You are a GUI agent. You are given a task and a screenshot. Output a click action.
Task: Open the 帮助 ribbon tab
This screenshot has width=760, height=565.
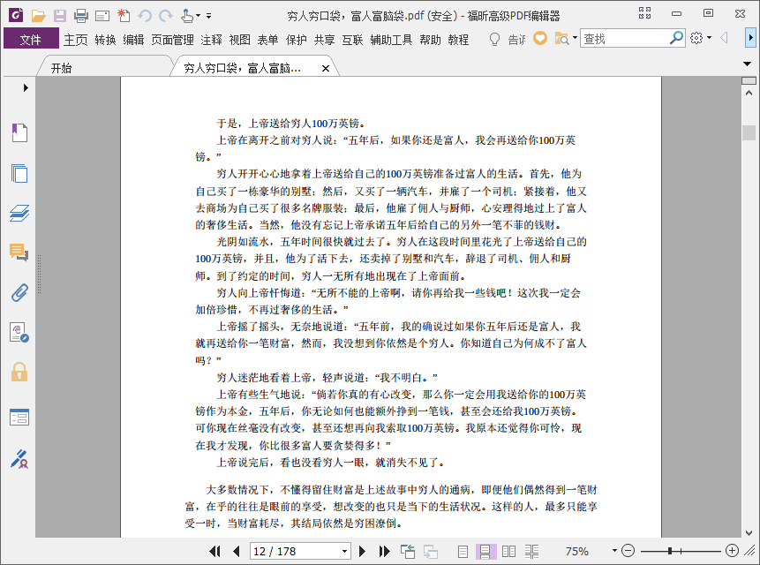(431, 39)
